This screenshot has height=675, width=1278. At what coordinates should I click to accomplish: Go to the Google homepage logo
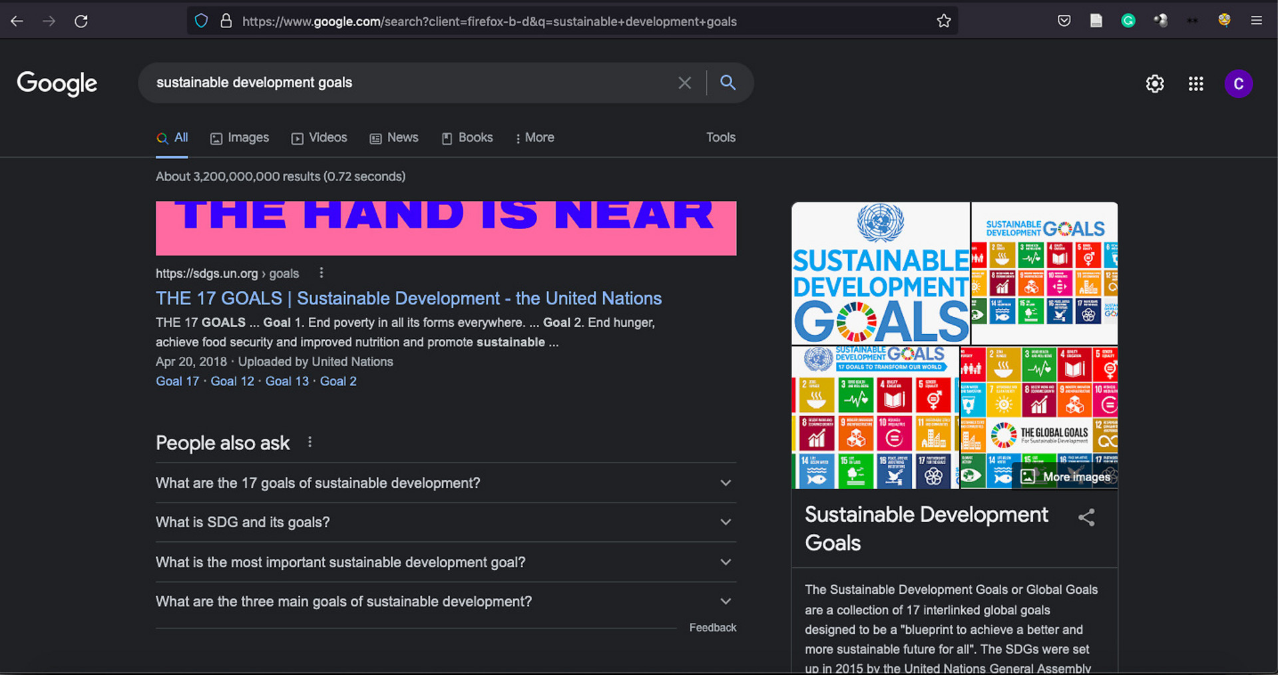pos(57,83)
